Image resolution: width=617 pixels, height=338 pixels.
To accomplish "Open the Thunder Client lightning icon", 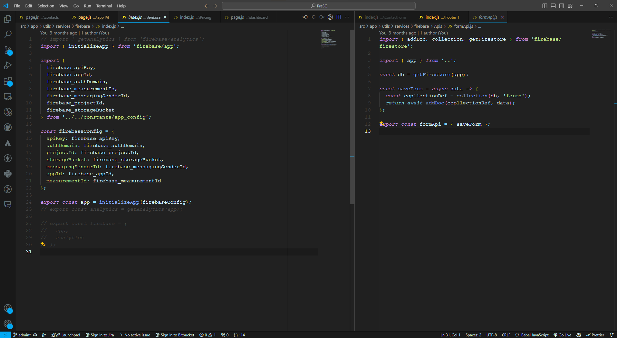I will click(8, 158).
